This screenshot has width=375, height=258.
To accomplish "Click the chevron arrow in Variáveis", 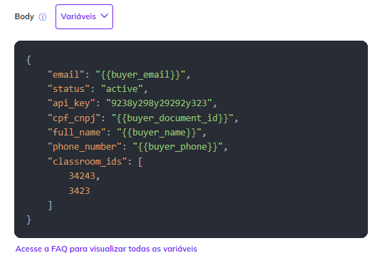I will tap(105, 16).
